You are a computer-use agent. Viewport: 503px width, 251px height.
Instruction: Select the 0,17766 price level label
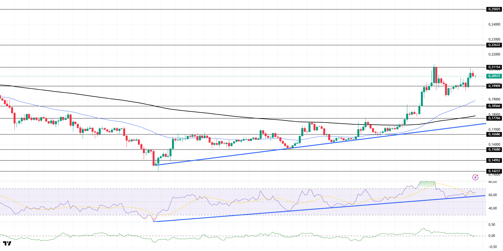coord(494,118)
